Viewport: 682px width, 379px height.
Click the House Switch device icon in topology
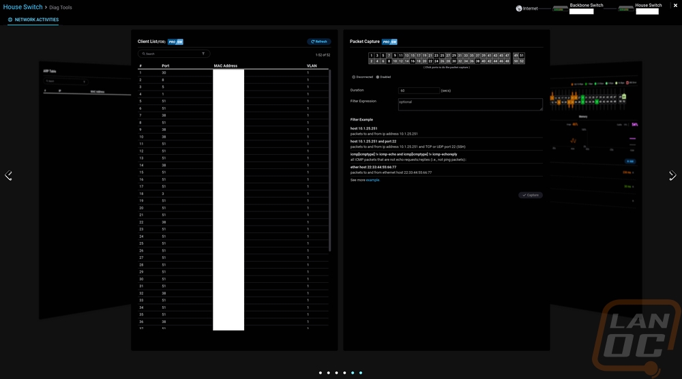626,9
